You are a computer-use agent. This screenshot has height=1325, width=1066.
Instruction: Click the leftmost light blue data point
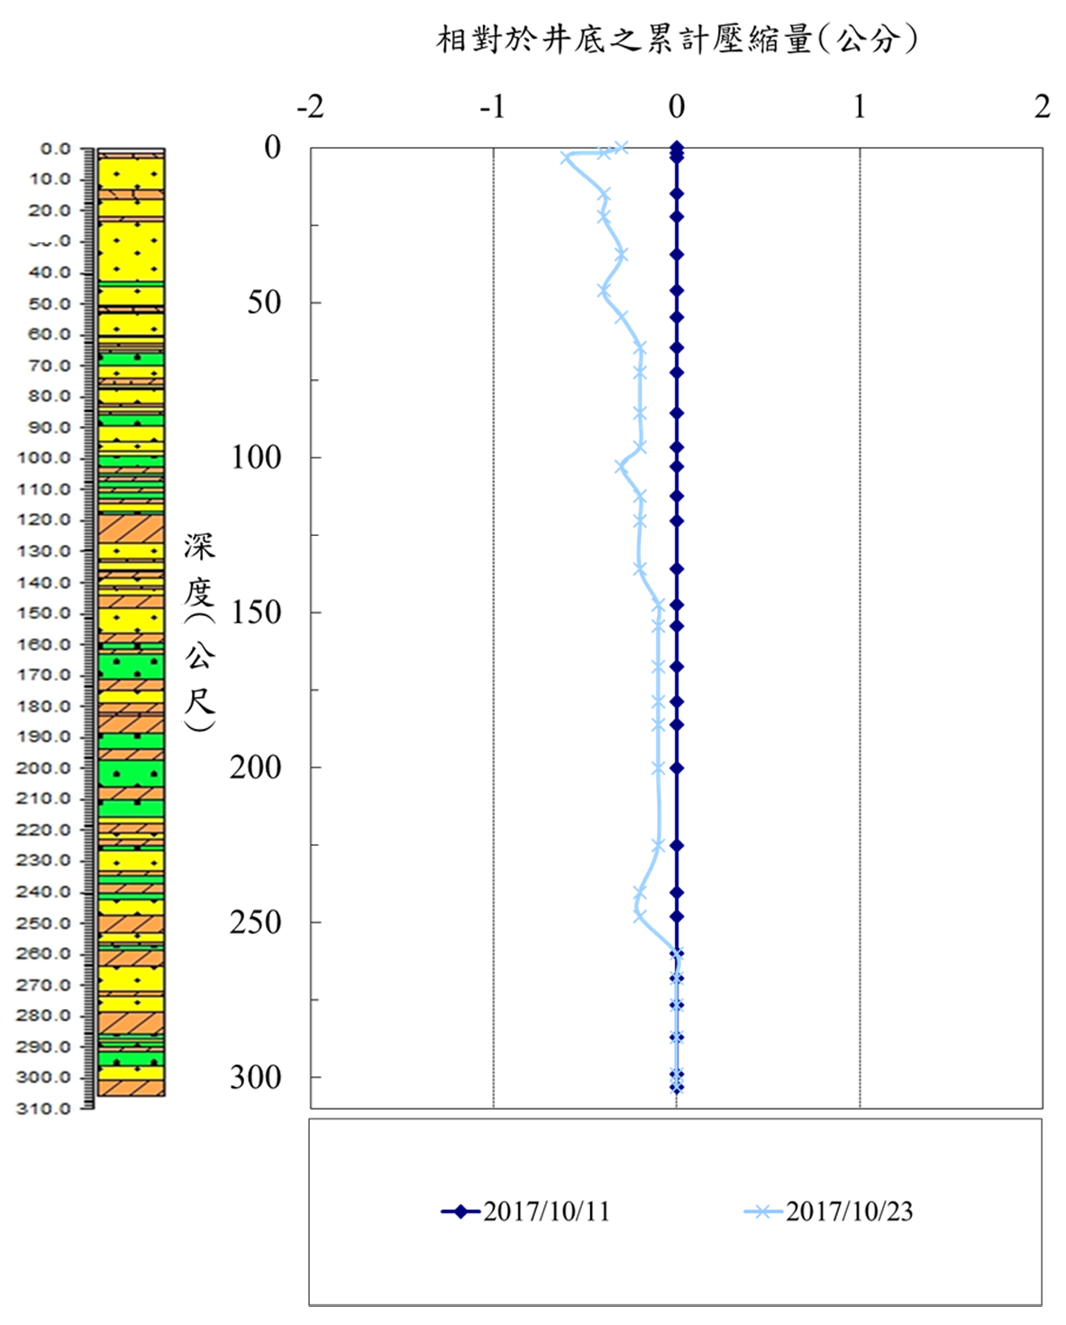click(x=567, y=158)
